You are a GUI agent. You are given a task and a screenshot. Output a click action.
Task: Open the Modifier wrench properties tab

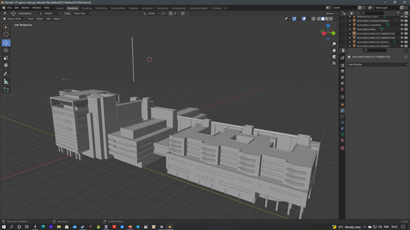[343, 111]
